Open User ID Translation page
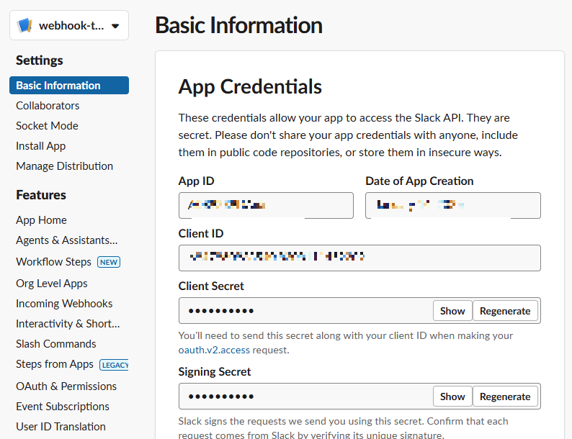Viewport: 572px width, 439px height. [x=61, y=427]
